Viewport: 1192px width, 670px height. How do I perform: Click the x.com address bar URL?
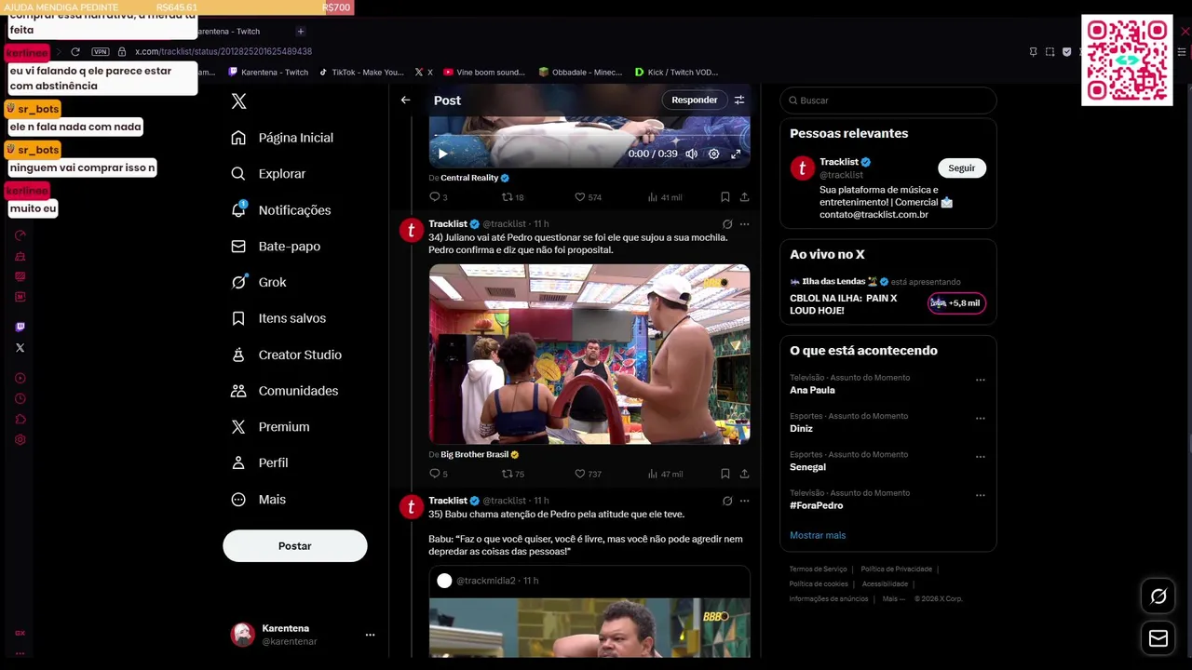tap(223, 52)
